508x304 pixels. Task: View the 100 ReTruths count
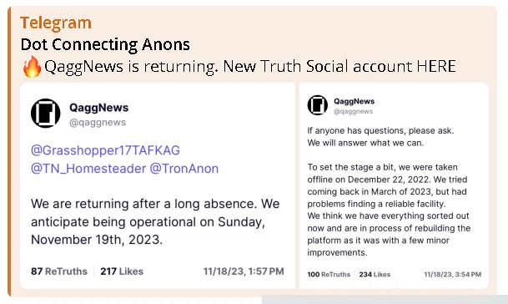click(329, 275)
